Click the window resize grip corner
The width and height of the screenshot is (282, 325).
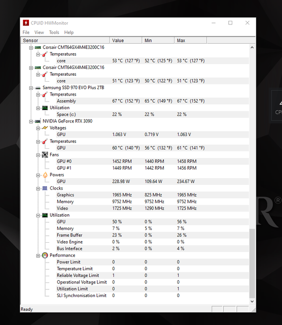click(x=254, y=310)
